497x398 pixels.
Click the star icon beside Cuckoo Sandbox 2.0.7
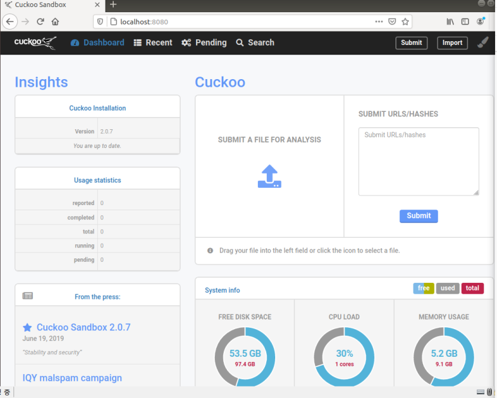(27, 327)
